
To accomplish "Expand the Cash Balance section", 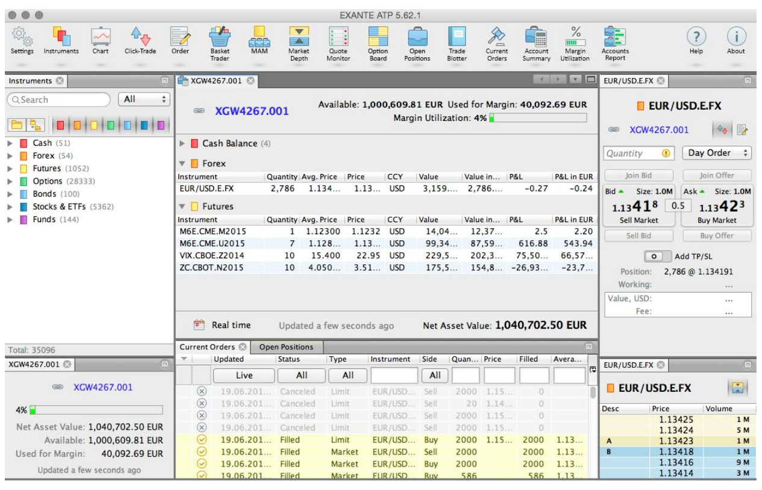I will pyautogui.click(x=183, y=144).
